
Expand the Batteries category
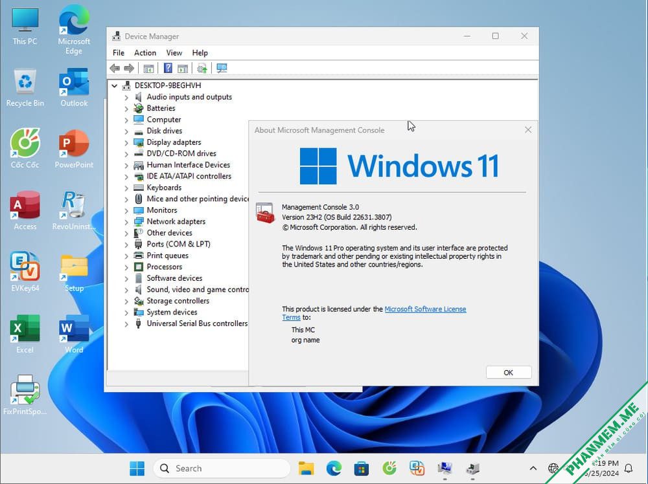126,109
